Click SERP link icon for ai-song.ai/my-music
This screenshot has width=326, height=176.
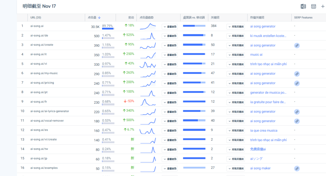click(x=297, y=74)
